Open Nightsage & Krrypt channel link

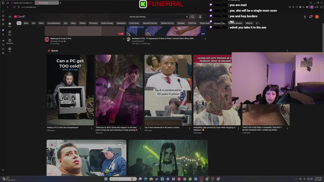(x=57, y=41)
